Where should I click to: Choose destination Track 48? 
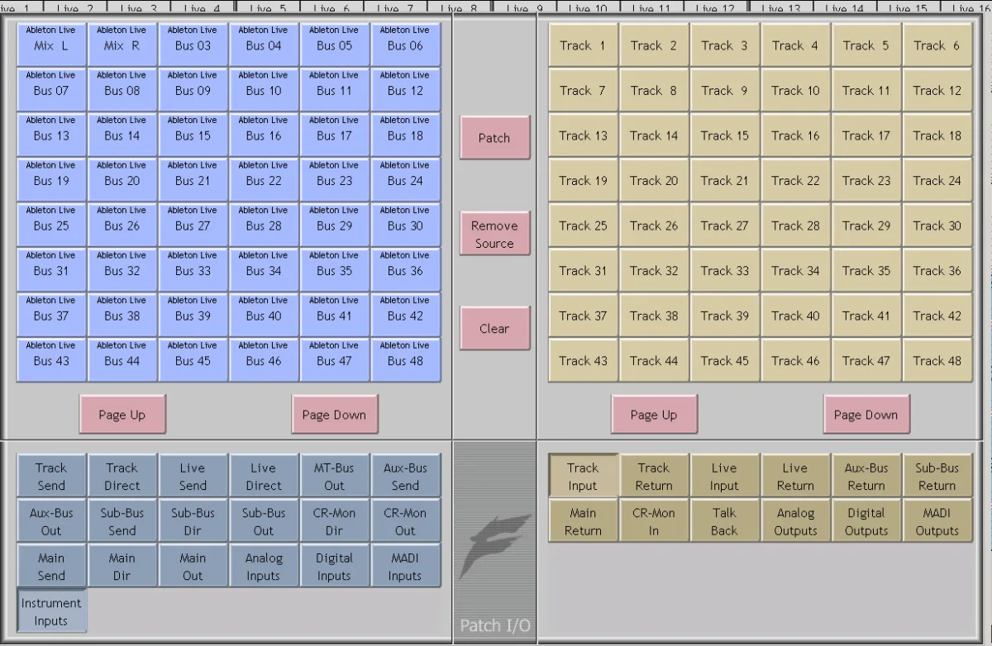tap(937, 359)
